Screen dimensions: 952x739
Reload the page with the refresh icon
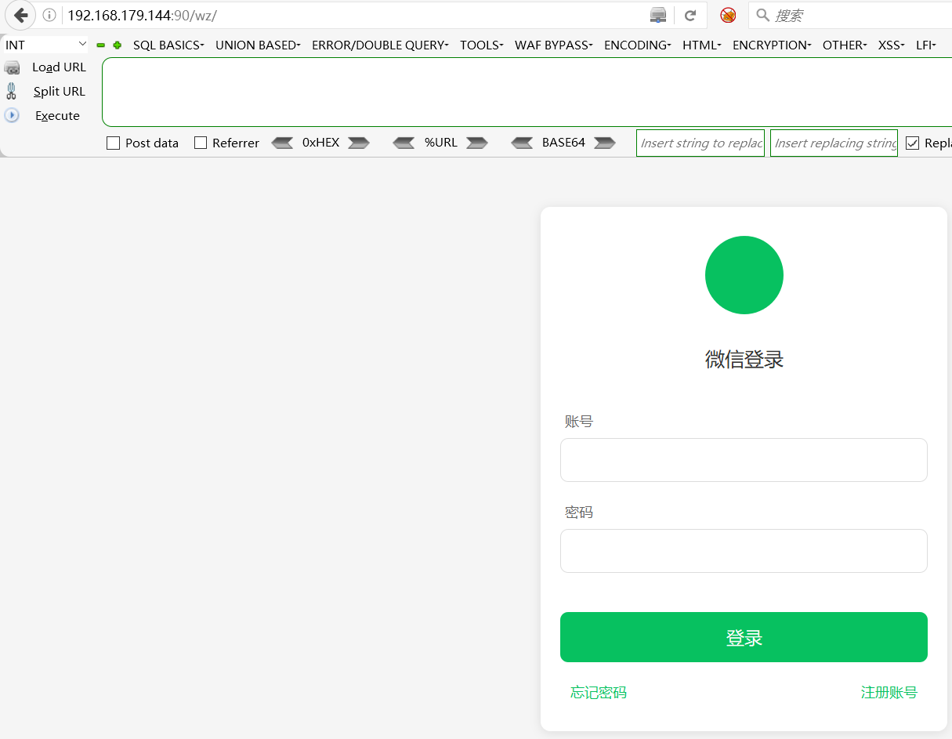690,15
